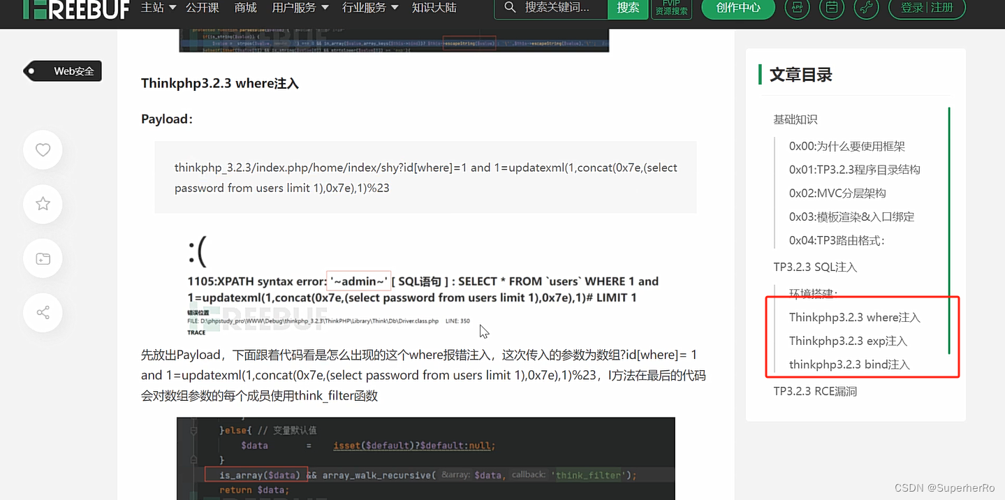Expand the 行业服务 dropdown menu
The height and width of the screenshot is (500, 1005).
370,8
